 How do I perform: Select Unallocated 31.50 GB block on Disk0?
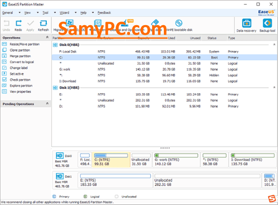pyautogui.click(x=141, y=160)
